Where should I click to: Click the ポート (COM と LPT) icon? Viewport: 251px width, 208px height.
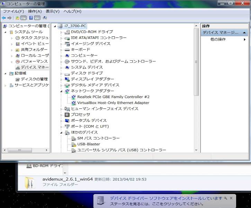pyautogui.click(x=67, y=127)
